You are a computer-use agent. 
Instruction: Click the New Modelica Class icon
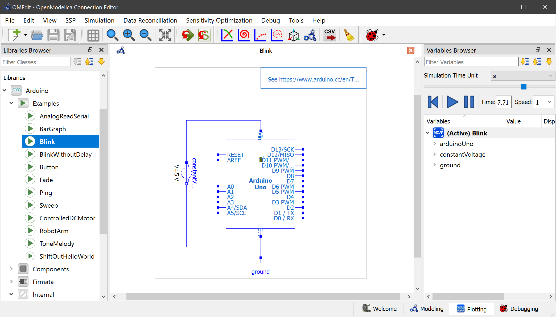pos(14,35)
